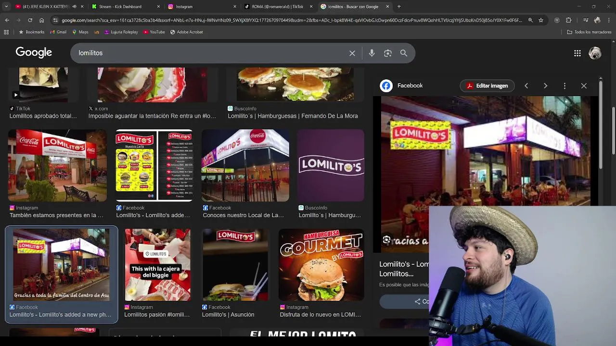Viewport: 616px width, 346px height.
Task: Switch to the ROMA TikTok tab
Action: [274, 7]
